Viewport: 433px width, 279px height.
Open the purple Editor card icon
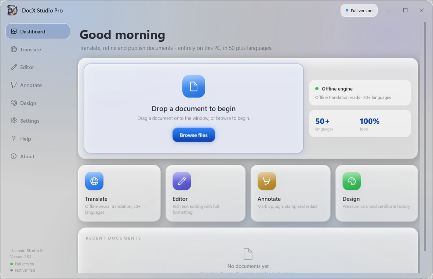(182, 181)
